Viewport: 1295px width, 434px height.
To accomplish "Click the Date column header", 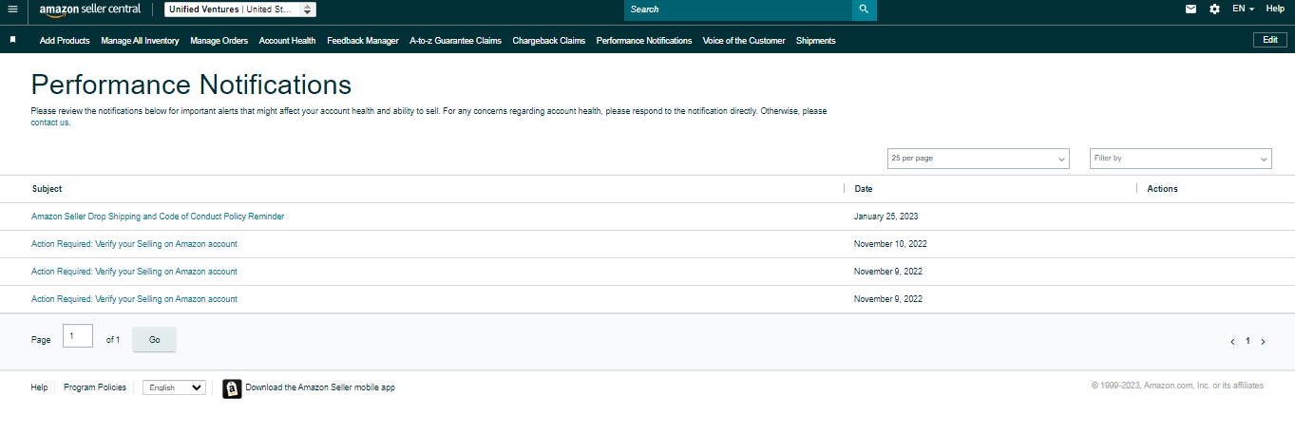I will 864,189.
